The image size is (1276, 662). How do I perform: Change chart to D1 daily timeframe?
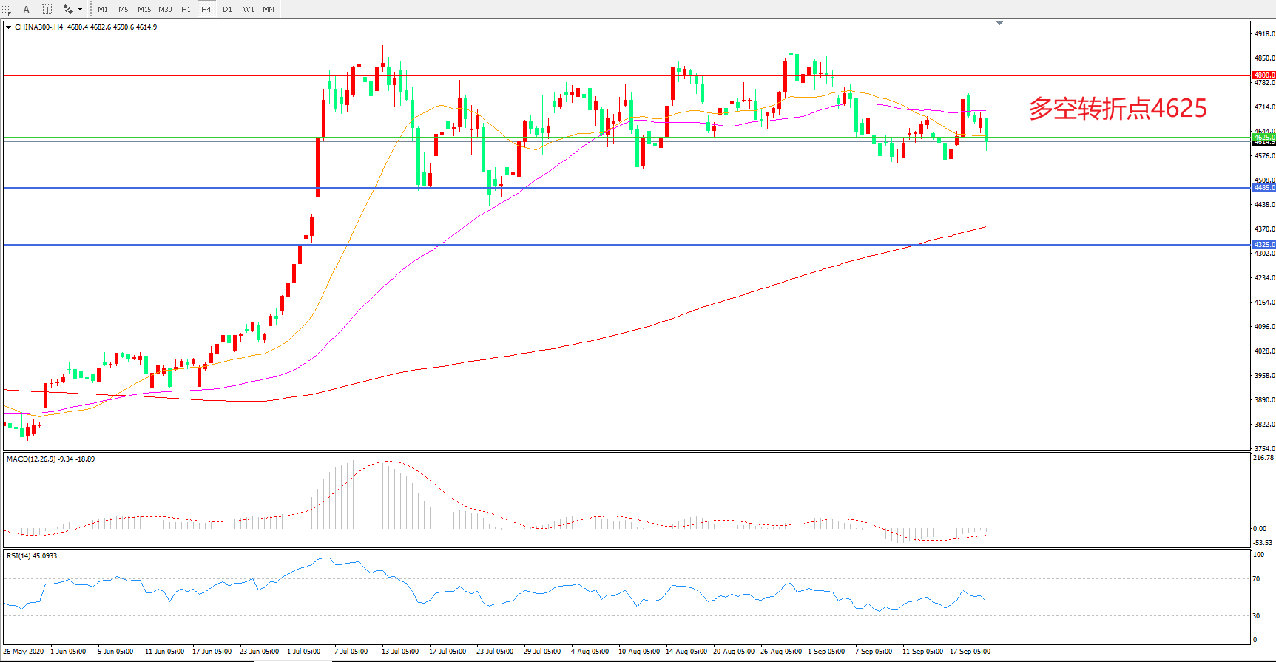(227, 10)
